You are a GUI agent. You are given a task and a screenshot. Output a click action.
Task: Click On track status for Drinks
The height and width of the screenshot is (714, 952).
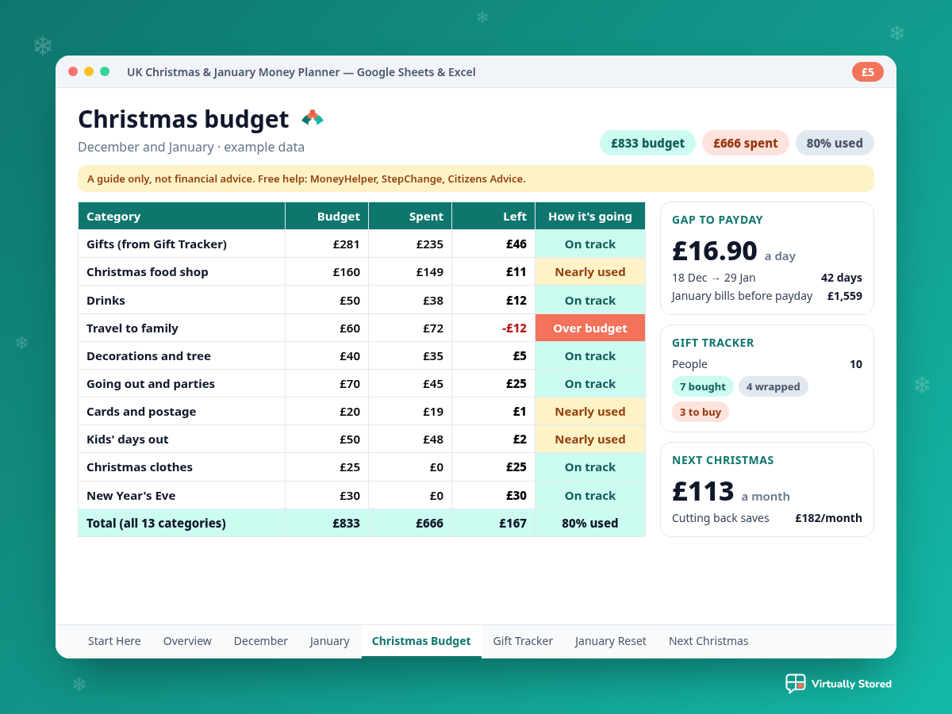(x=590, y=300)
